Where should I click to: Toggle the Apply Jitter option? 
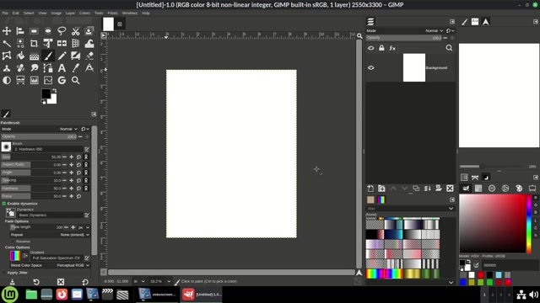click(x=4, y=273)
